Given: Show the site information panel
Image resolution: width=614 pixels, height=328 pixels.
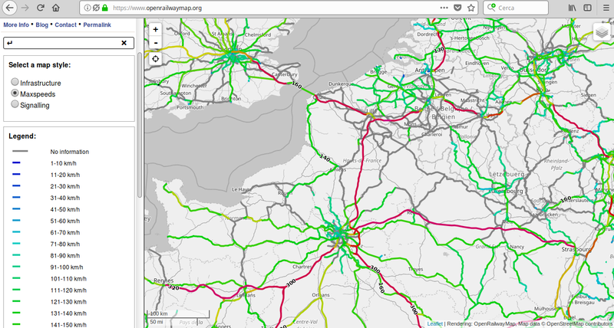Looking at the screenshot, I should coord(86,7).
